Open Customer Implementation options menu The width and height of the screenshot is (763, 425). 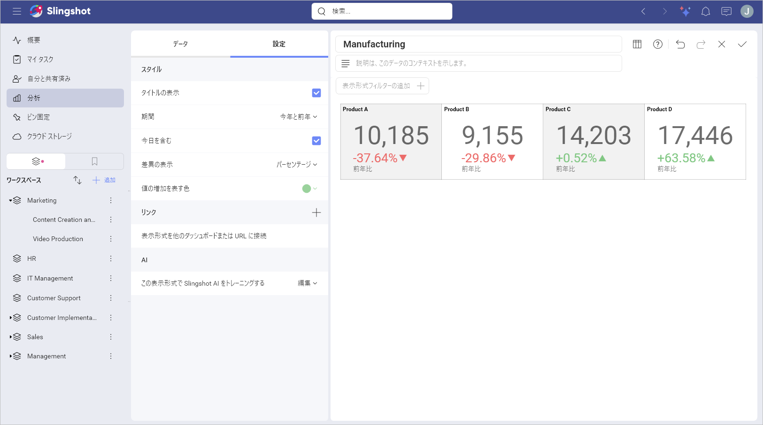(111, 318)
